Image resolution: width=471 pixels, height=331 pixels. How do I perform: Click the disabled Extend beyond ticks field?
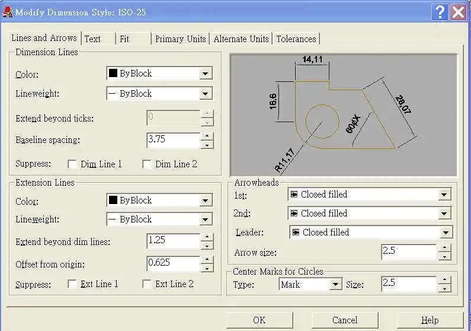pos(174,118)
